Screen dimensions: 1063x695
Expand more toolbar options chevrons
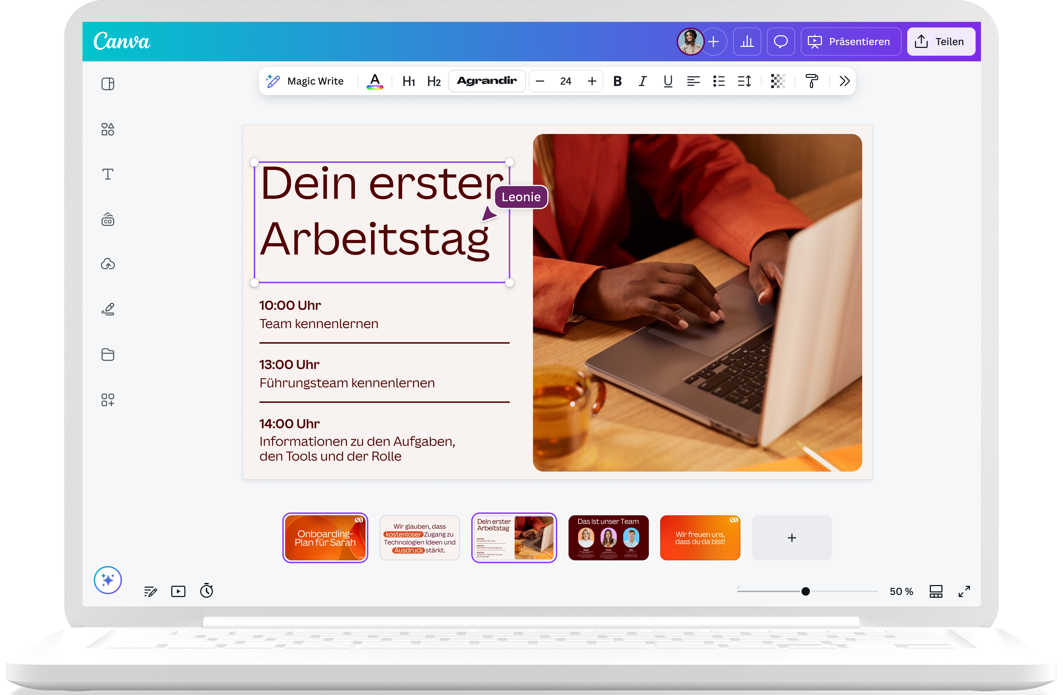click(844, 81)
